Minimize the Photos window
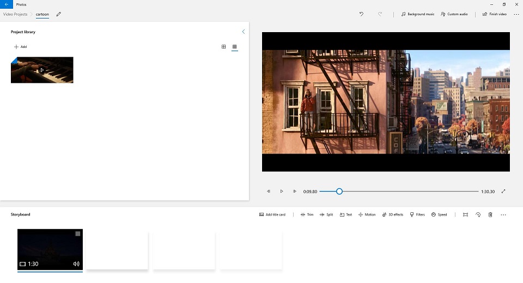This screenshot has height=283, width=523. pyautogui.click(x=491, y=4)
